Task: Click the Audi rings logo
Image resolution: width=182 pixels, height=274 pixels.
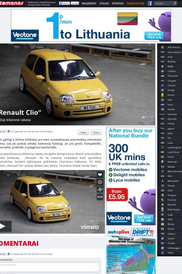Action: [162, 57]
